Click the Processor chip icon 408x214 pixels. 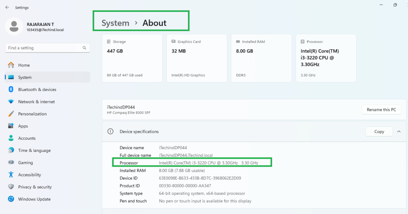click(303, 41)
